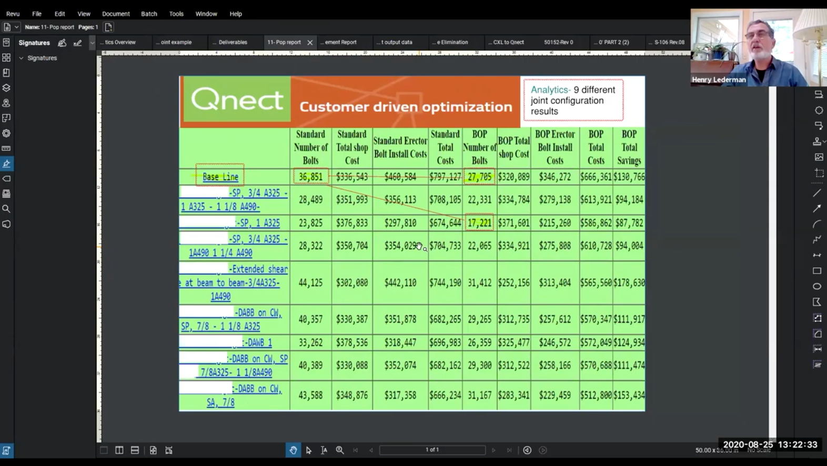Open the File Access panel icon
The width and height of the screenshot is (827, 466).
6,43
